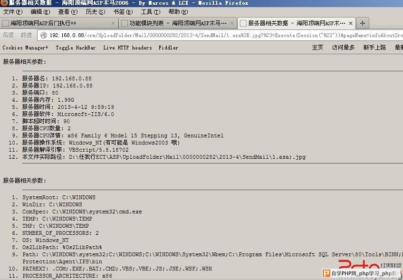Open the 新手上路 bookmark
Image resolution: width=403 pixels, height=280 pixels.
pos(374,48)
